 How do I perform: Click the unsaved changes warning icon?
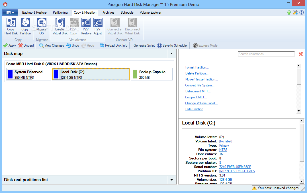coord(254,188)
